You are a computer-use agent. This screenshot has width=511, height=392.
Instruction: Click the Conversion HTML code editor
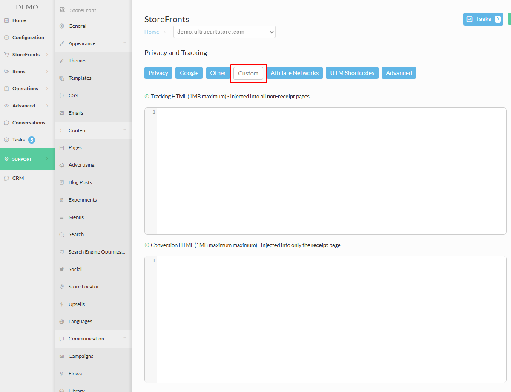click(325, 320)
